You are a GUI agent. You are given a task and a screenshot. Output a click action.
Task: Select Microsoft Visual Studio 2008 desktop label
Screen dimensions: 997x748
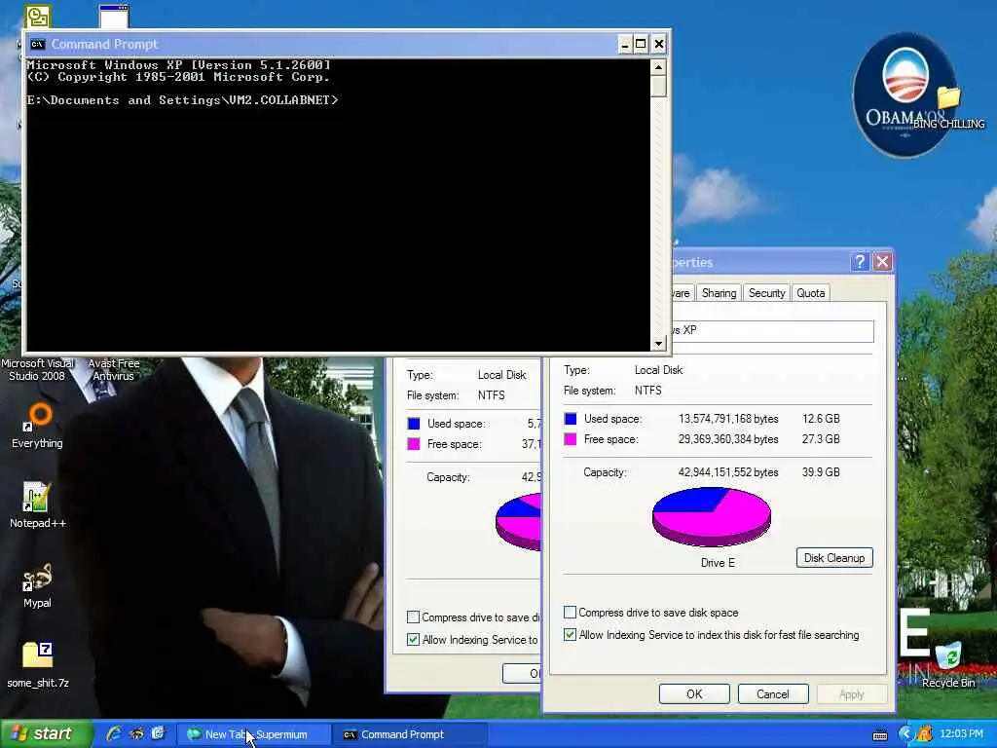(38, 369)
